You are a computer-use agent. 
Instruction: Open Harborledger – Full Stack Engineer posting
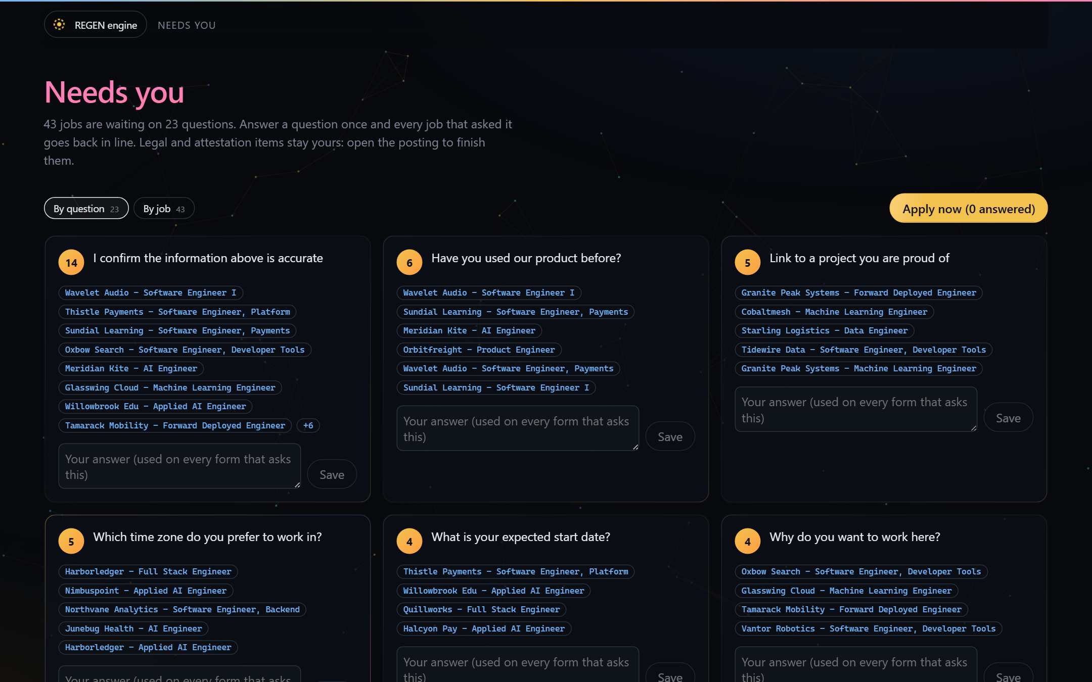pyautogui.click(x=148, y=571)
